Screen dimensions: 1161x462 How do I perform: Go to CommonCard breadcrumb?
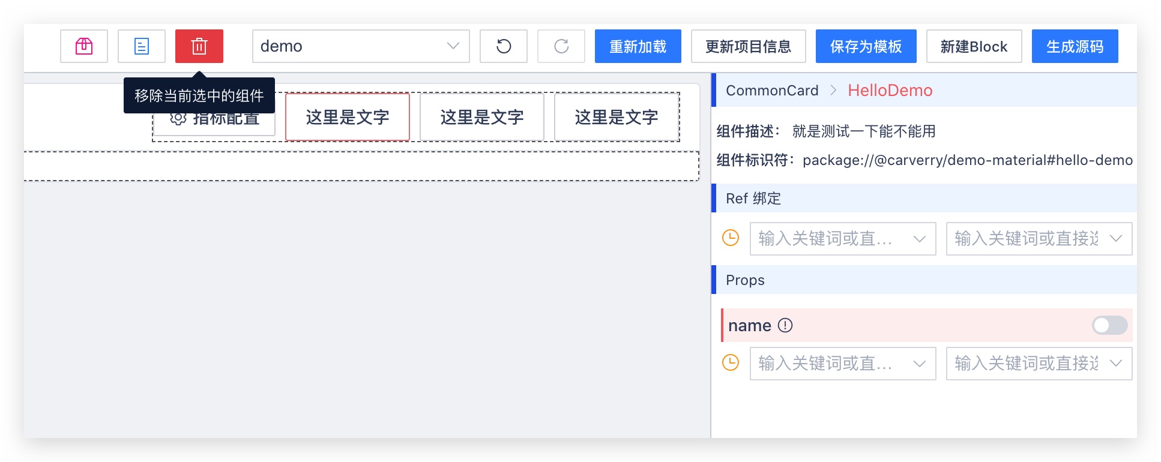(772, 91)
